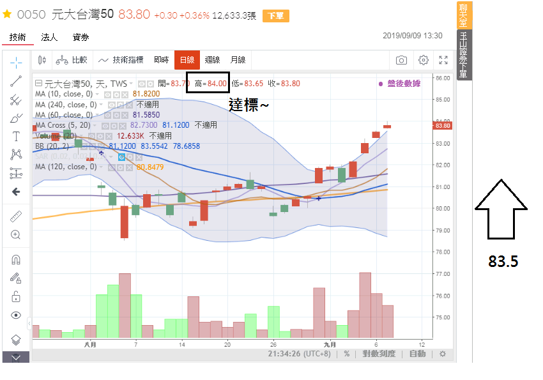Remove the MA (120, close, 0) indicator
This screenshot has height=380, width=543.
(129, 167)
